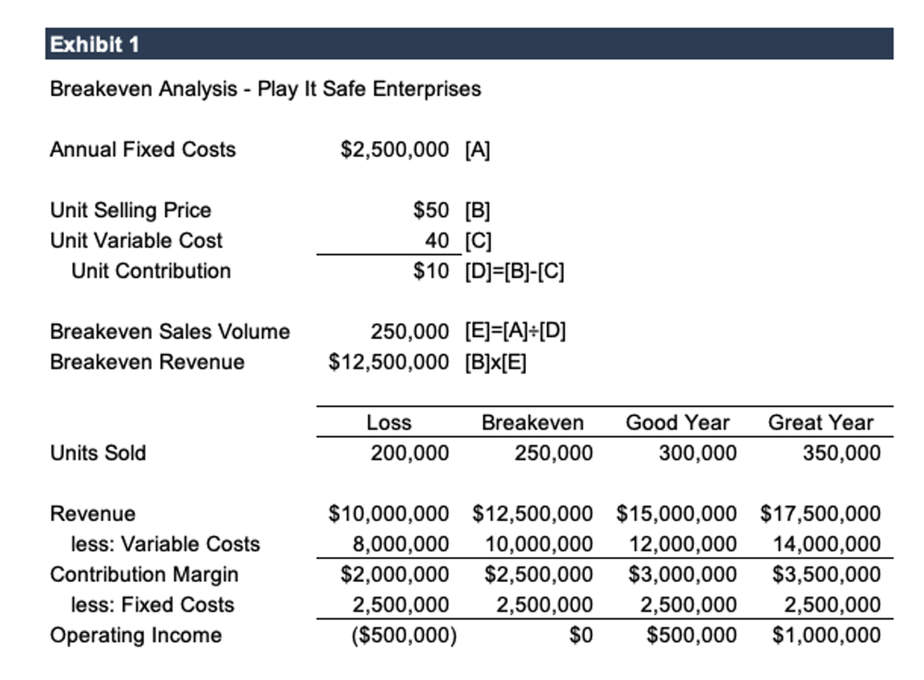
Task: Click the Unit Selling Price value $50
Action: coord(431,210)
